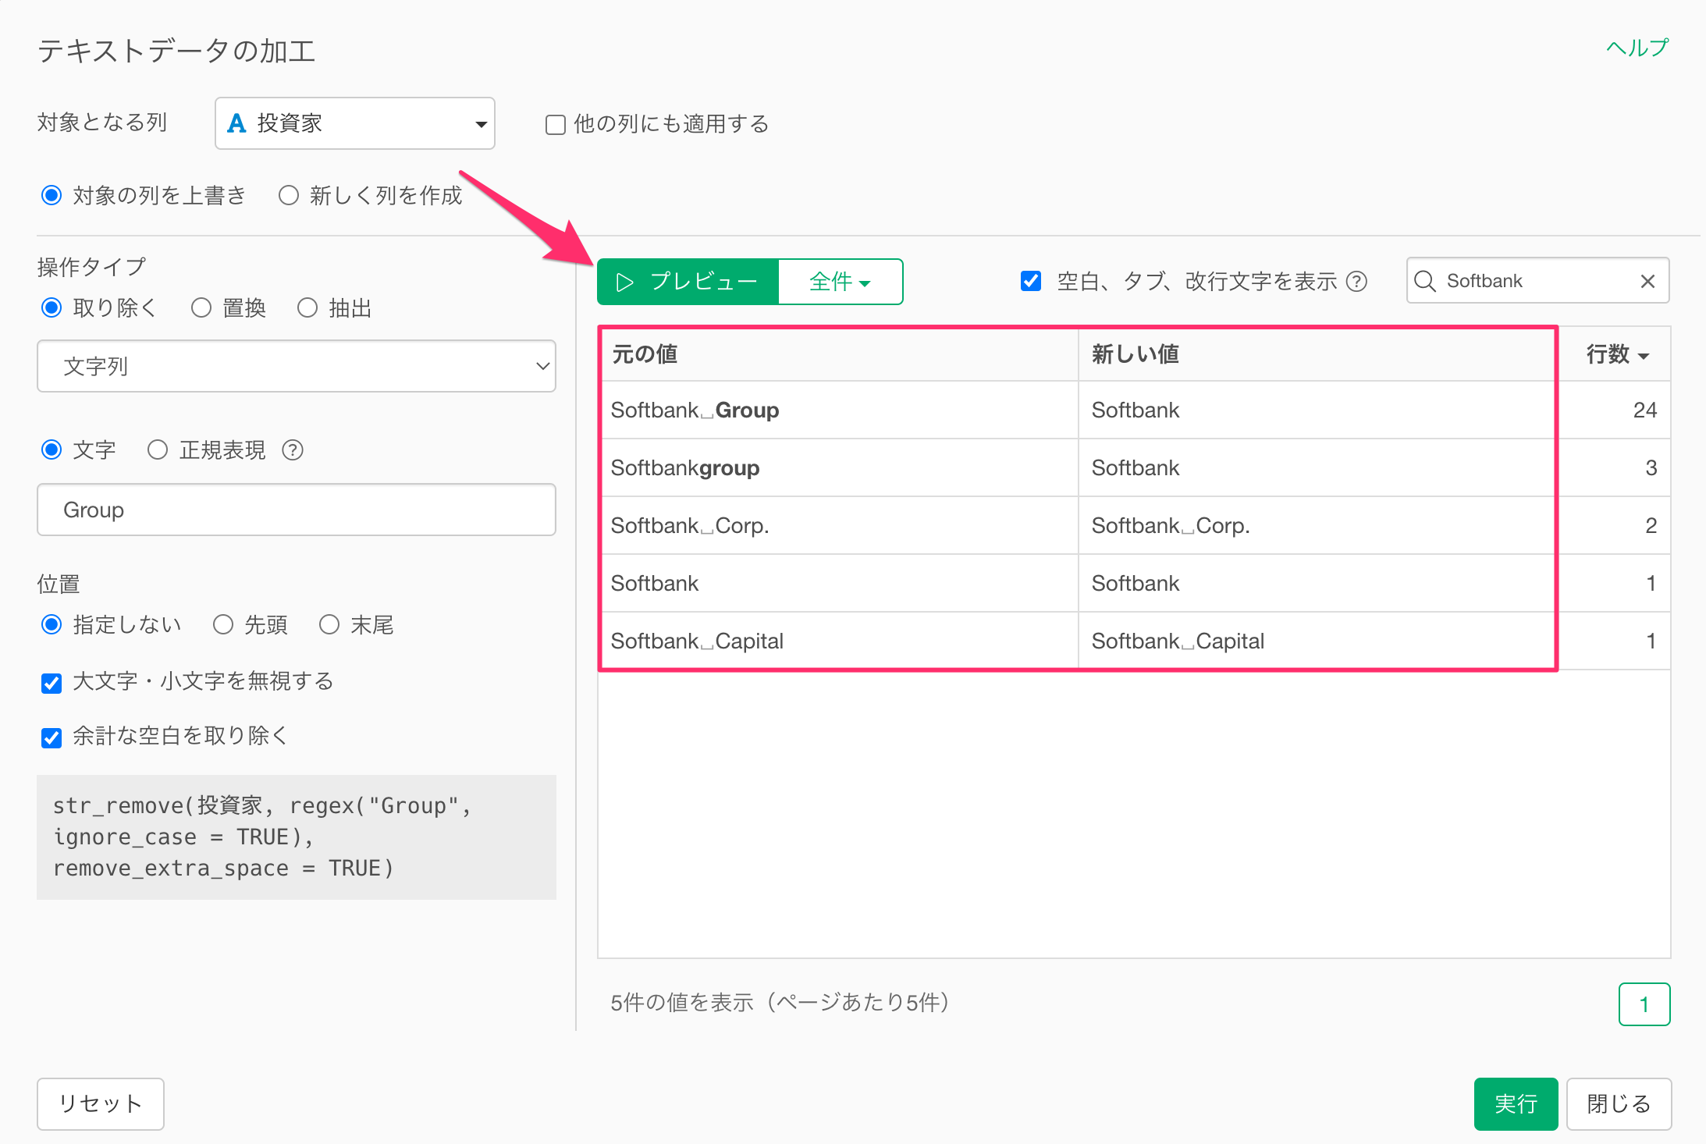Viewport: 1706px width, 1144px height.
Task: Select the Softbank Corp. original value cell
Action: [838, 525]
